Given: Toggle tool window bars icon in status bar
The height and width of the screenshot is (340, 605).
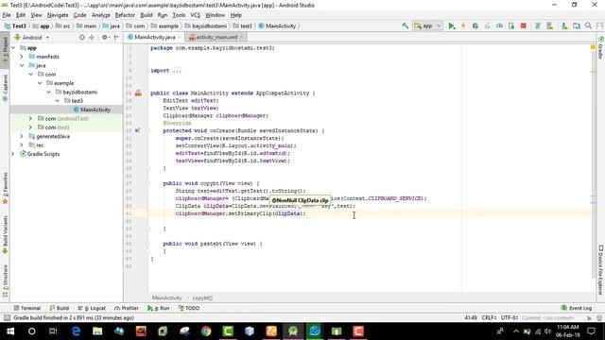Looking at the screenshot, I should (7, 317).
